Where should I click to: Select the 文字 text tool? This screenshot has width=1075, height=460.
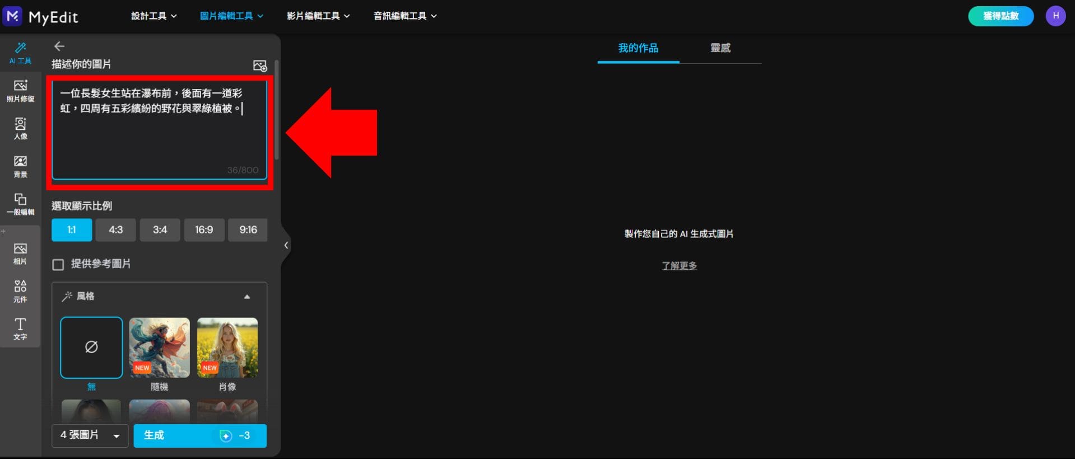tap(20, 328)
